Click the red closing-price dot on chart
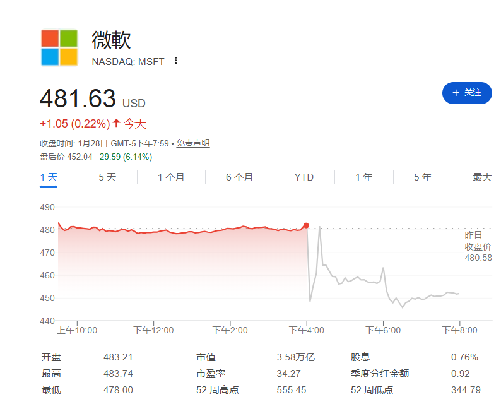This screenshot has width=501, height=404. pyautogui.click(x=306, y=225)
